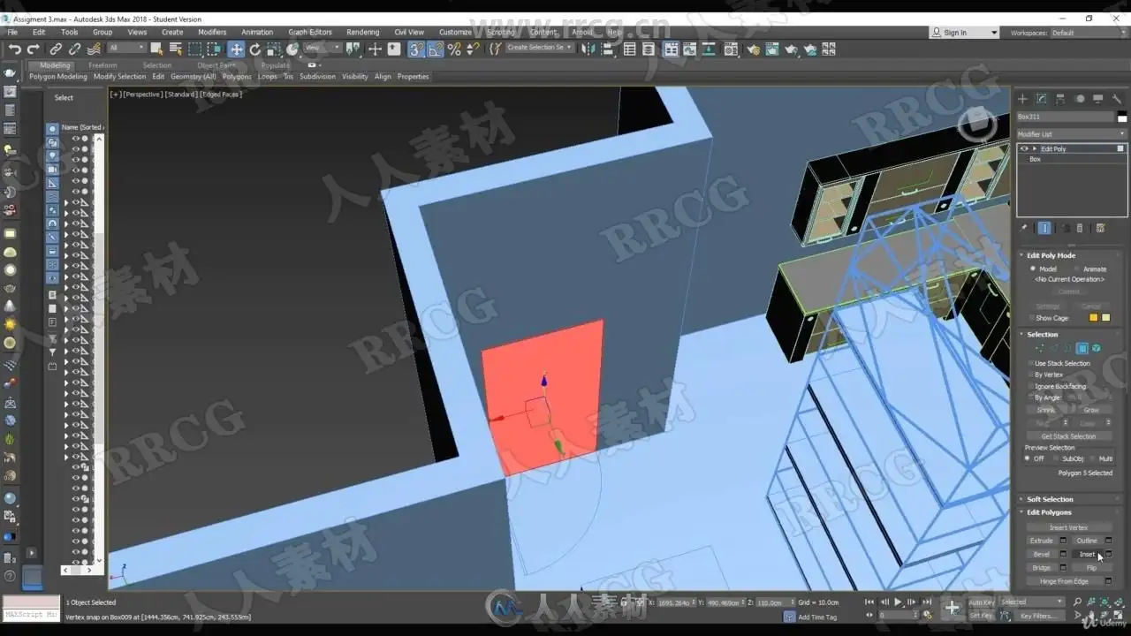Toggle the Angle Snap button

click(x=436, y=49)
